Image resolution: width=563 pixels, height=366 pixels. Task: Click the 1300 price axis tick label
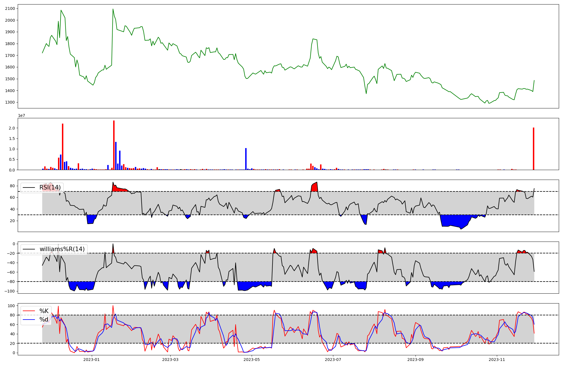[x=10, y=102]
